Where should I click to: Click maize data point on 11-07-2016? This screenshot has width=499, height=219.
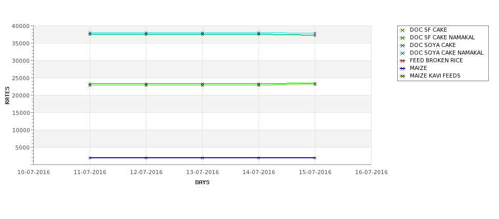click(90, 158)
